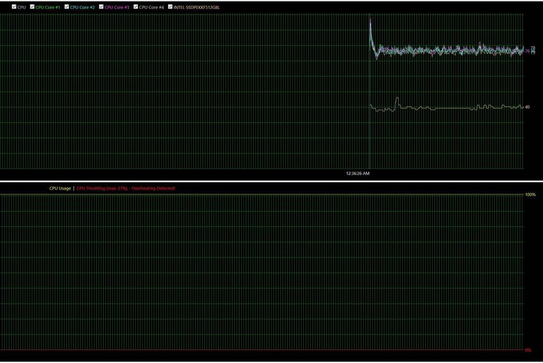Uncheck the CPU temperature checkbox
The height and width of the screenshot is (363, 543).
pos(14,6)
